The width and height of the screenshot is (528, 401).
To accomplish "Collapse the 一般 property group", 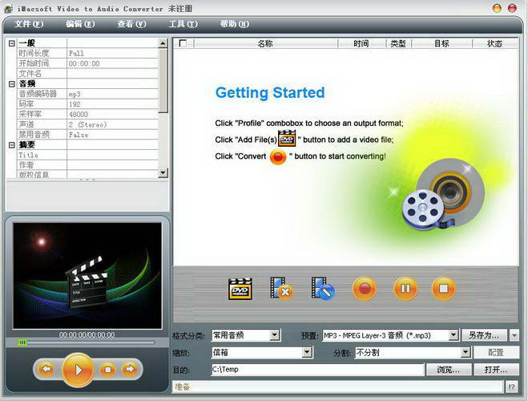I will [12, 43].
